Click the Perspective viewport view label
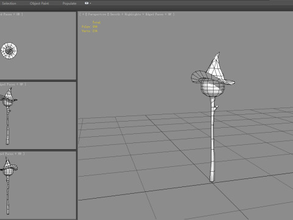293x220 pixels. click(97, 14)
